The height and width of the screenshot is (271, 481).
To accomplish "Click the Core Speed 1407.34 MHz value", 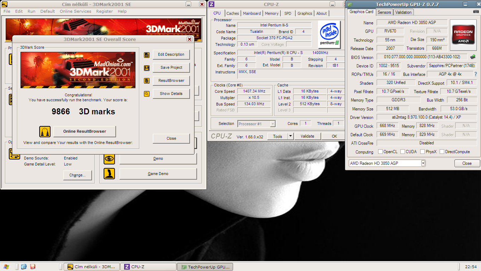I will click(255, 91).
